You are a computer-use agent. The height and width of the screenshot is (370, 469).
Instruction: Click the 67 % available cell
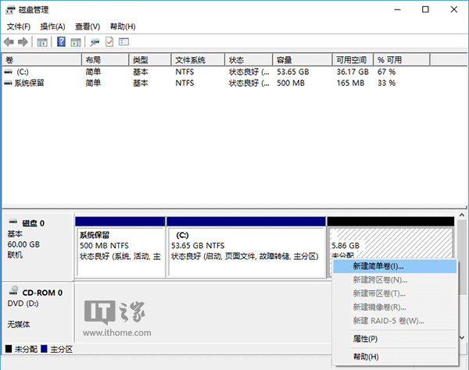pos(386,72)
